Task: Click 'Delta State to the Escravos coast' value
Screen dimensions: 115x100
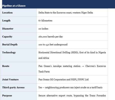Action: pyautogui.click(x=55, y=13)
